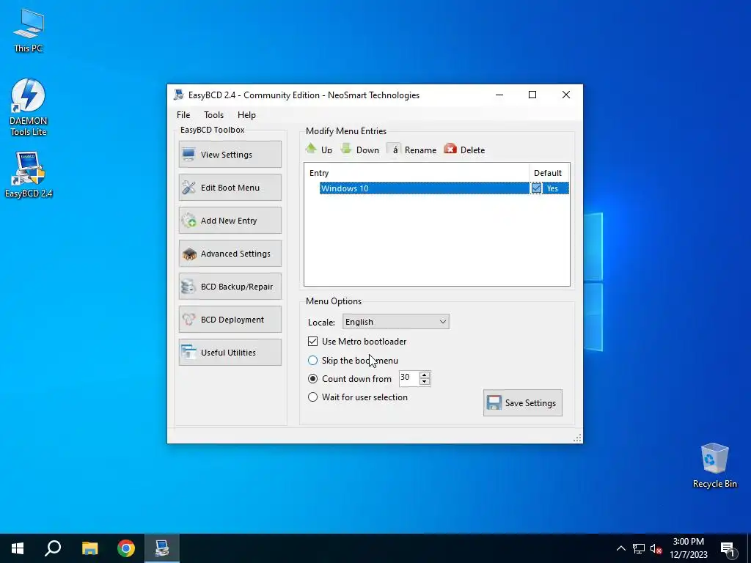Select Count down from radio button

[312, 379]
